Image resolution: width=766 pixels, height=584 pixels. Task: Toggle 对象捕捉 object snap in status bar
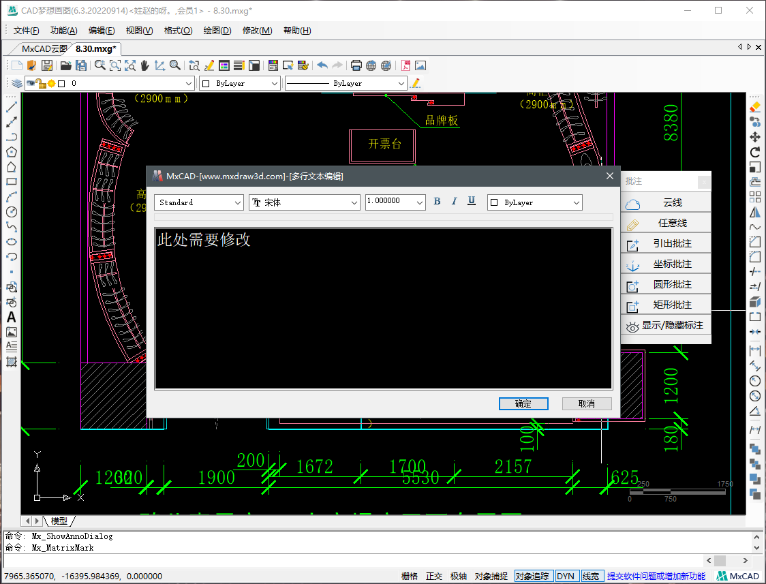tap(491, 577)
